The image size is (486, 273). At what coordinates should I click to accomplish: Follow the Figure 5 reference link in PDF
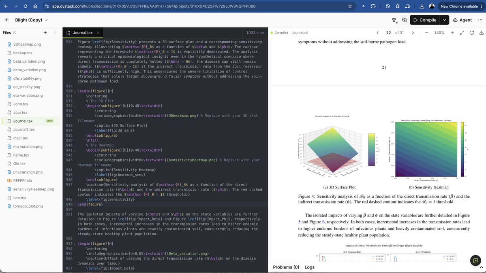tap(300, 222)
